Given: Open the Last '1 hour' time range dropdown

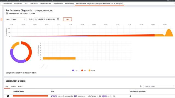Looking at the screenshot, I should click(18, 19).
